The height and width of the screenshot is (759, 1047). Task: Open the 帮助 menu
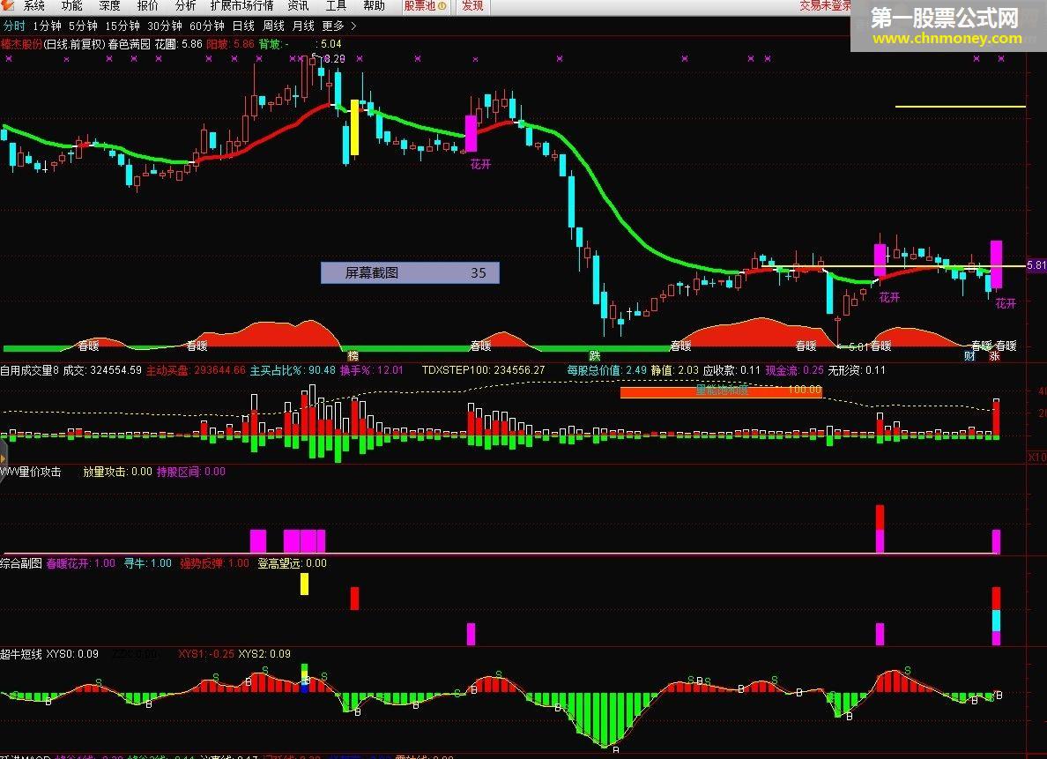374,6
